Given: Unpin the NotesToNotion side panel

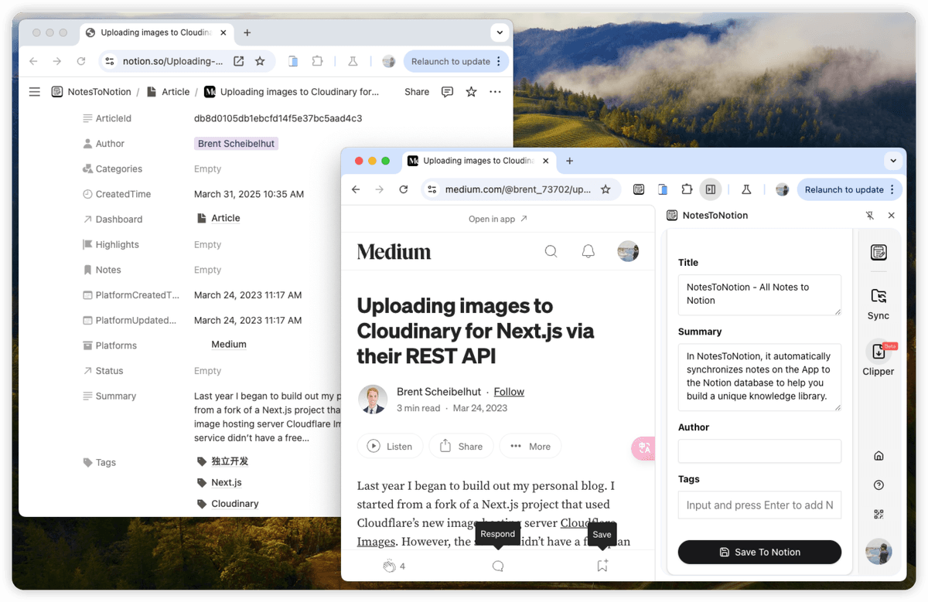Looking at the screenshot, I should (x=869, y=216).
